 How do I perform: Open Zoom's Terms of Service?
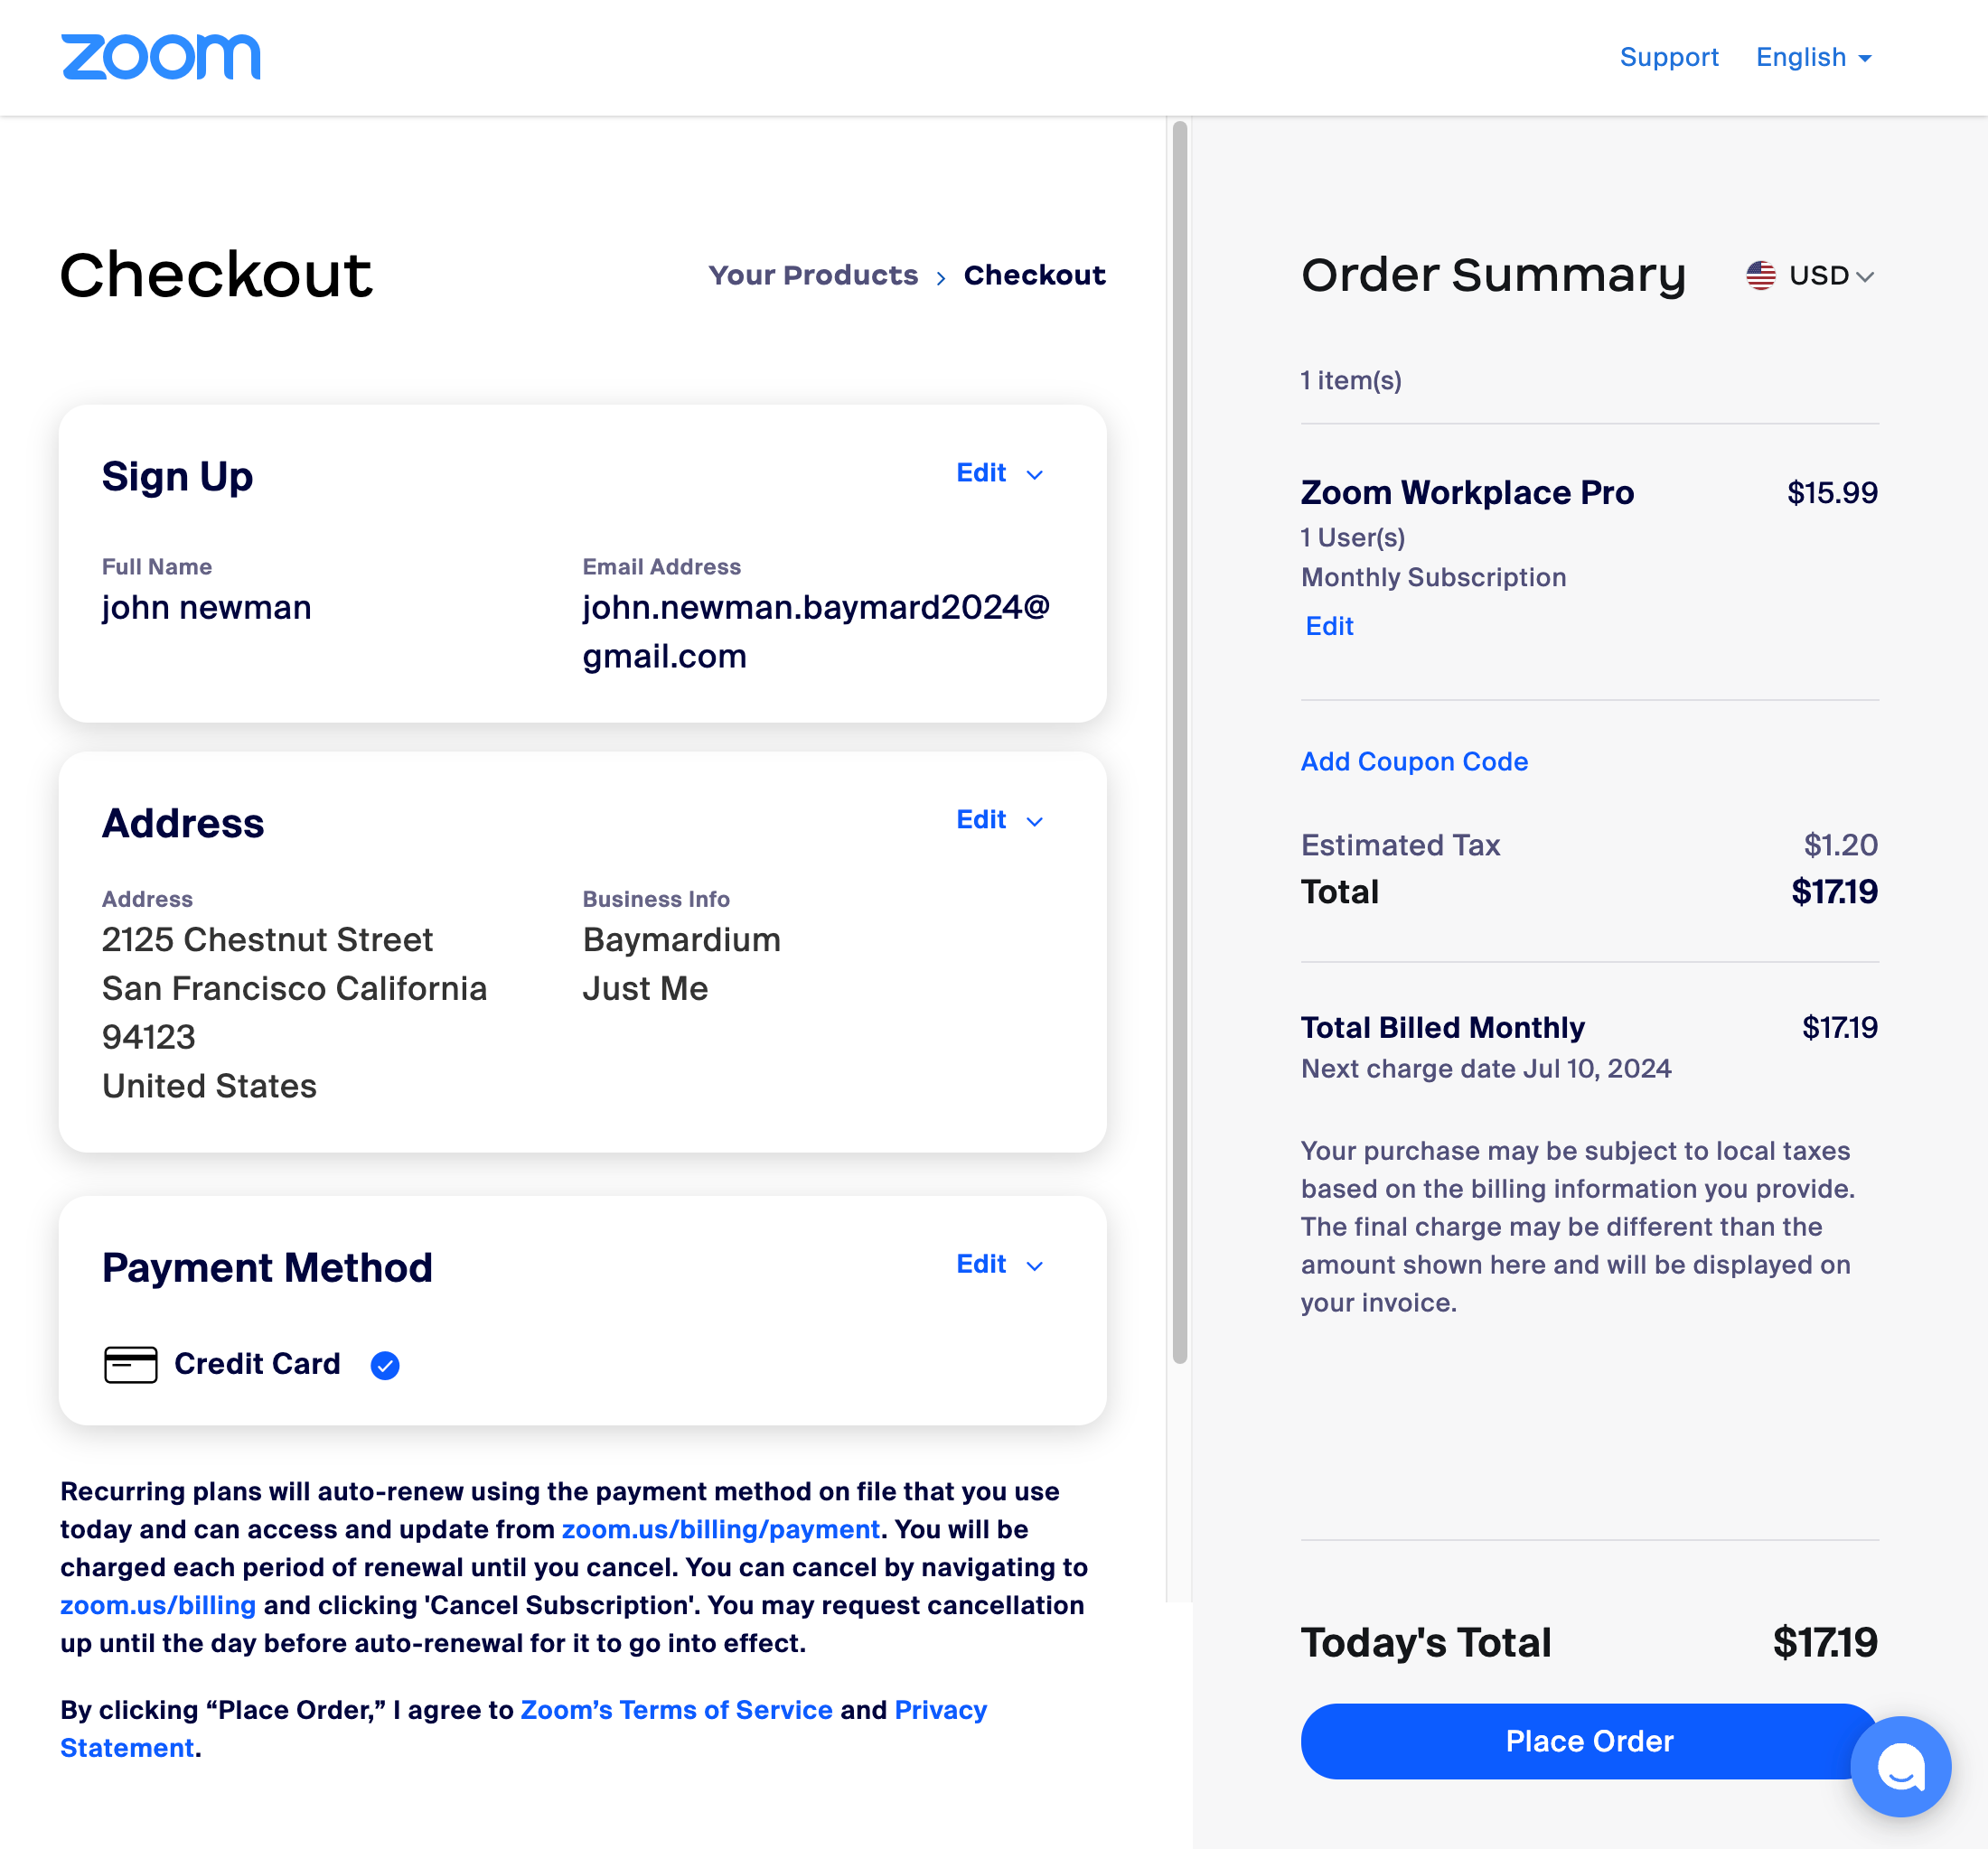[x=676, y=1710]
